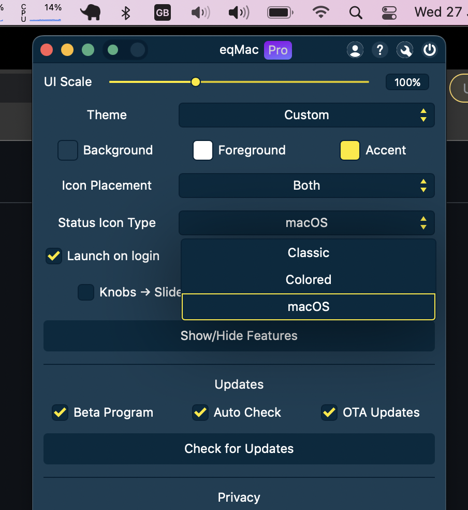Open the user account icon
This screenshot has height=510, width=468.
pyautogui.click(x=355, y=50)
